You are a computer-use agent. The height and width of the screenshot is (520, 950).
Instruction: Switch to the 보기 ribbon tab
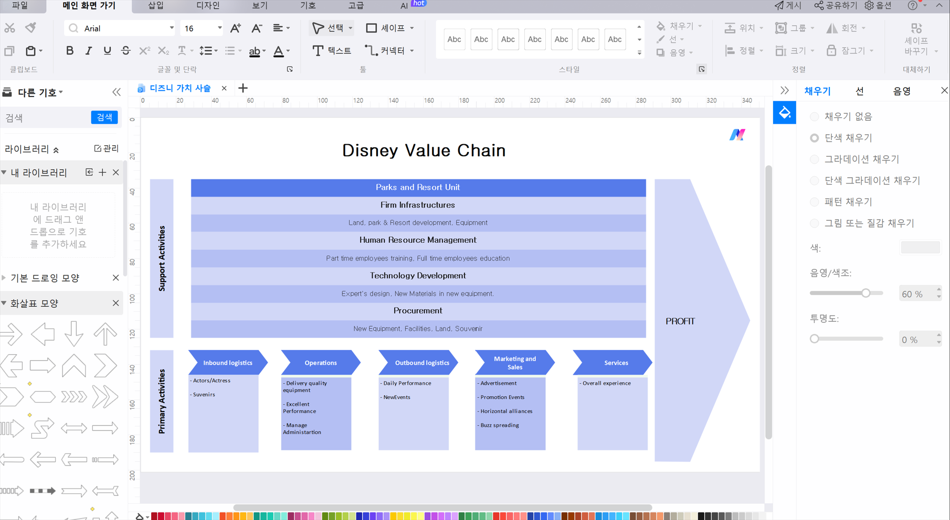[x=260, y=6]
